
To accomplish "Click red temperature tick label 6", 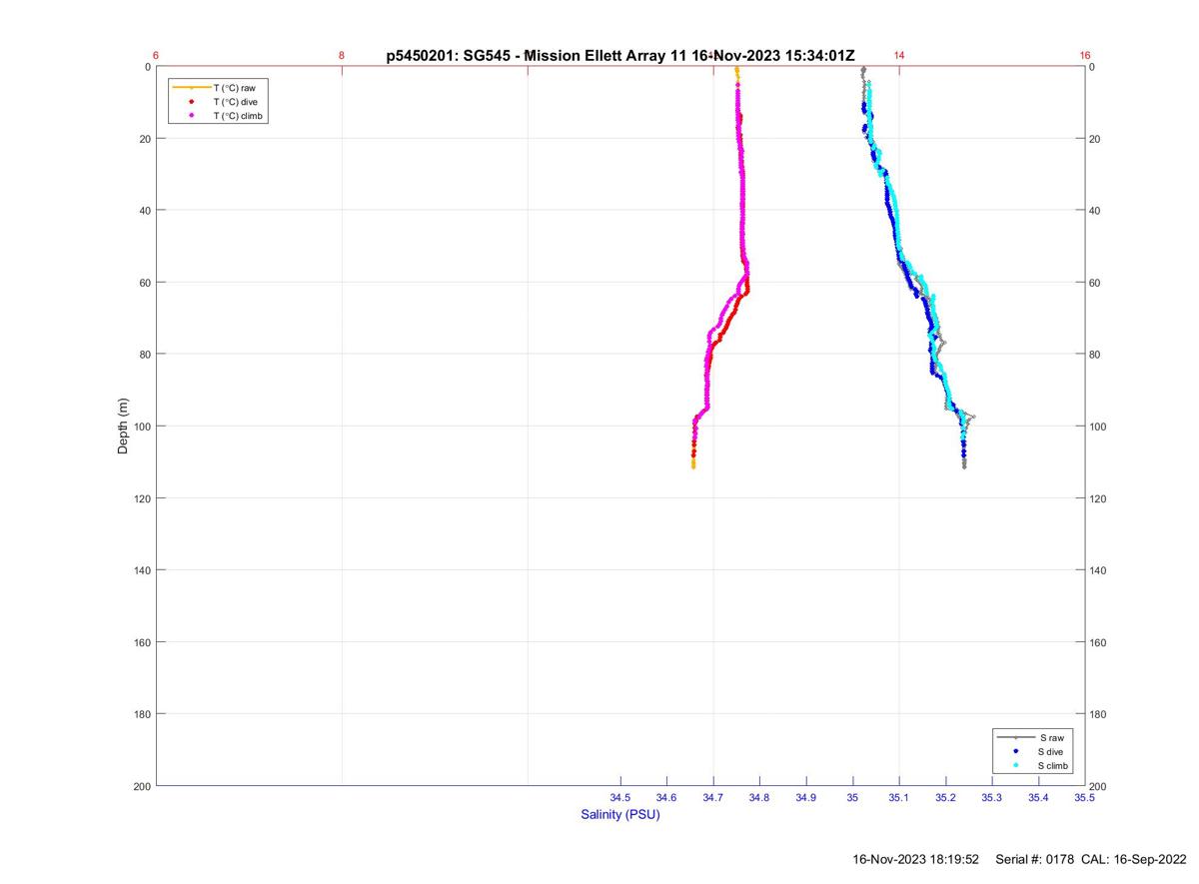I will point(156,56).
